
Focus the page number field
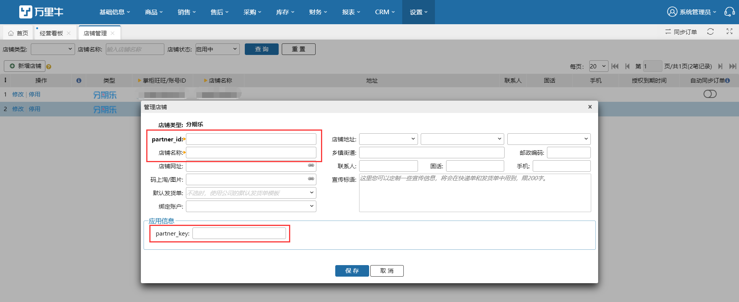[x=652, y=66]
